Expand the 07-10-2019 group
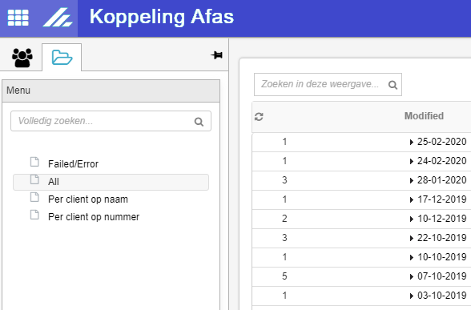 (412, 276)
